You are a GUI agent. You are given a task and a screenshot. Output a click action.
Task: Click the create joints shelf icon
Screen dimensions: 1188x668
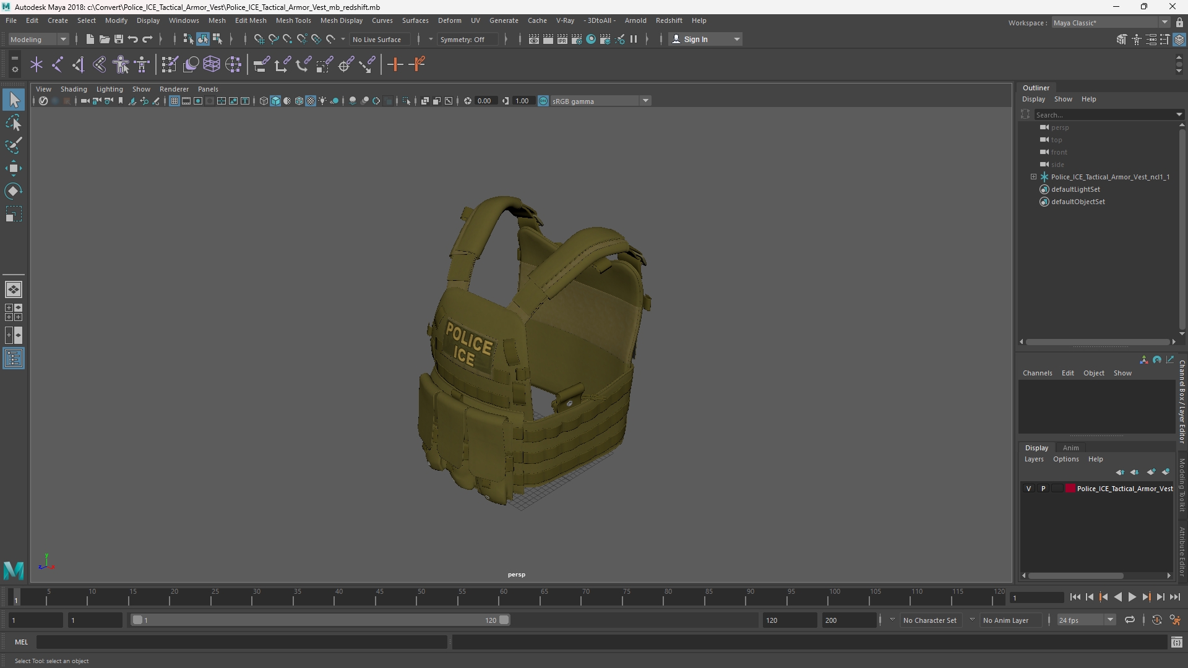[58, 64]
